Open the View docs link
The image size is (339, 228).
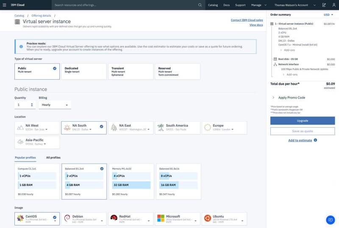(256, 25)
